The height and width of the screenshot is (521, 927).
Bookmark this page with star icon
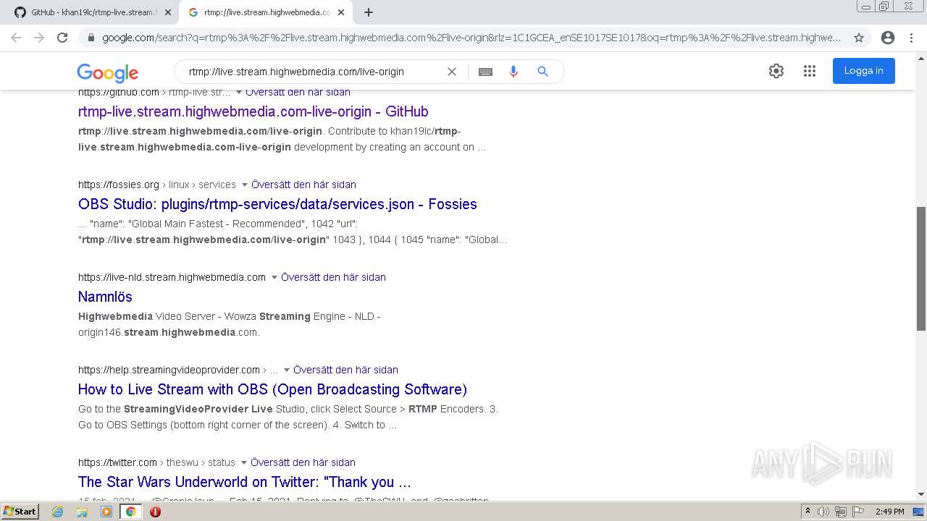coord(859,38)
